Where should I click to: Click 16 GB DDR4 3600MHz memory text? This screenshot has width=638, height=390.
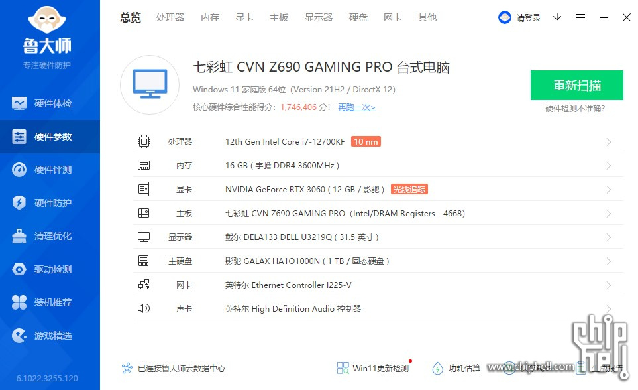tap(282, 165)
